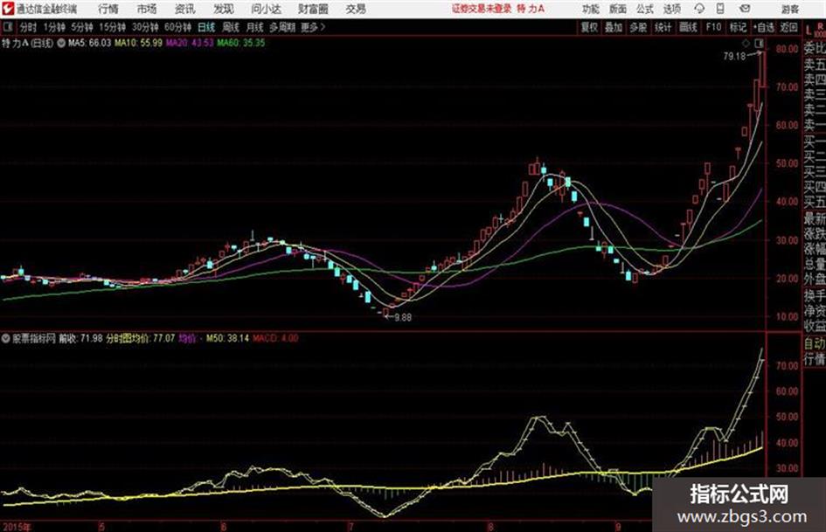The height and width of the screenshot is (532, 826).
Task: Click the 叠加 overlay button
Action: coord(614,27)
